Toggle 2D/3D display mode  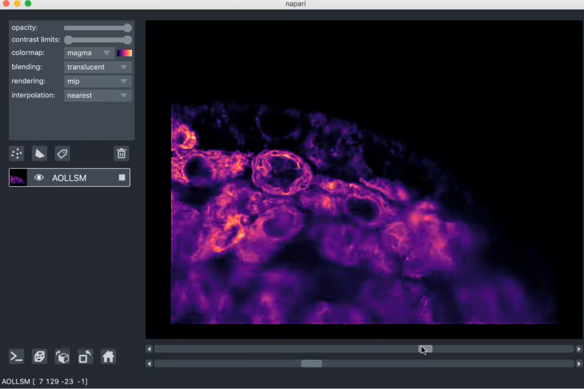39,356
